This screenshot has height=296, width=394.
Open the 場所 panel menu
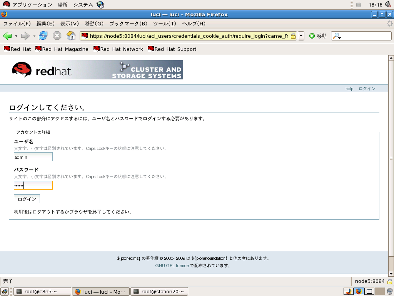63,5
